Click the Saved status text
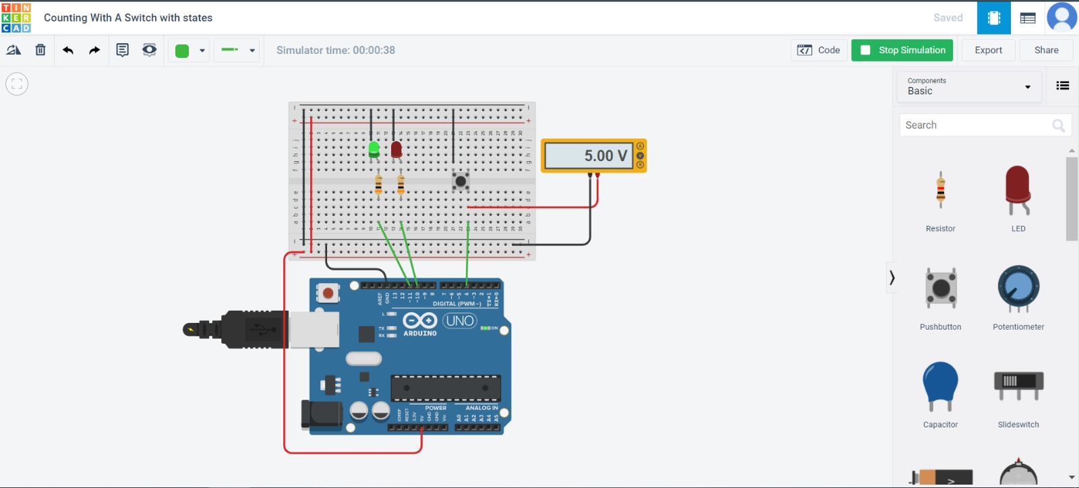The height and width of the screenshot is (488, 1079). tap(948, 18)
